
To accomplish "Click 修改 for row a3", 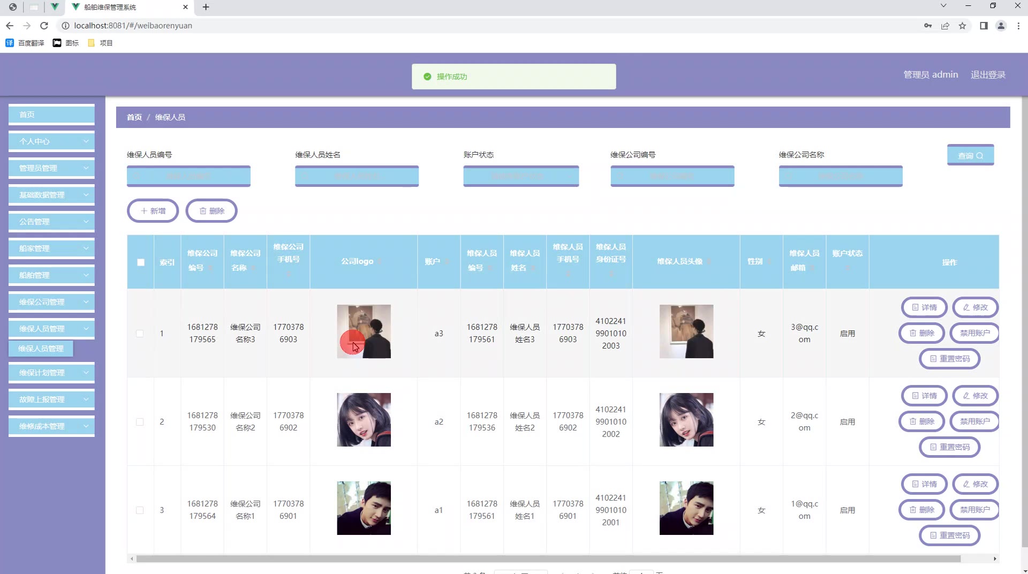I will point(975,307).
